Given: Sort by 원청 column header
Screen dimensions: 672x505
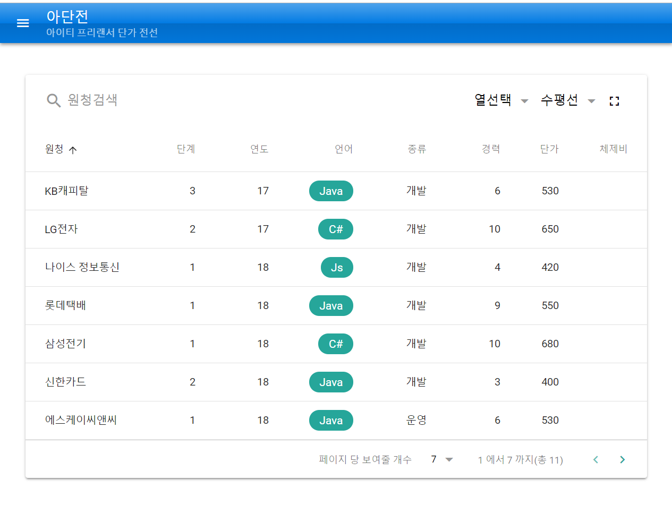Looking at the screenshot, I should coord(54,149).
